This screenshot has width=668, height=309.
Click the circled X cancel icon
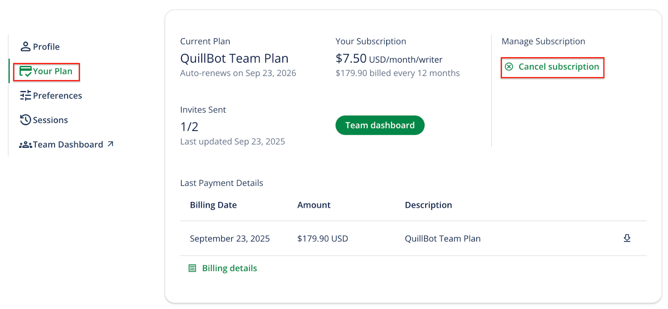[x=509, y=67]
